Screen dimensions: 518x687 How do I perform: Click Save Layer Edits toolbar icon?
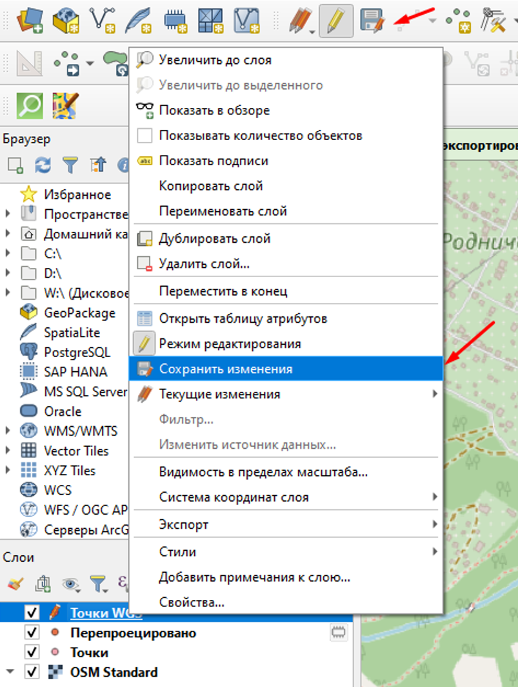pyautogui.click(x=372, y=21)
